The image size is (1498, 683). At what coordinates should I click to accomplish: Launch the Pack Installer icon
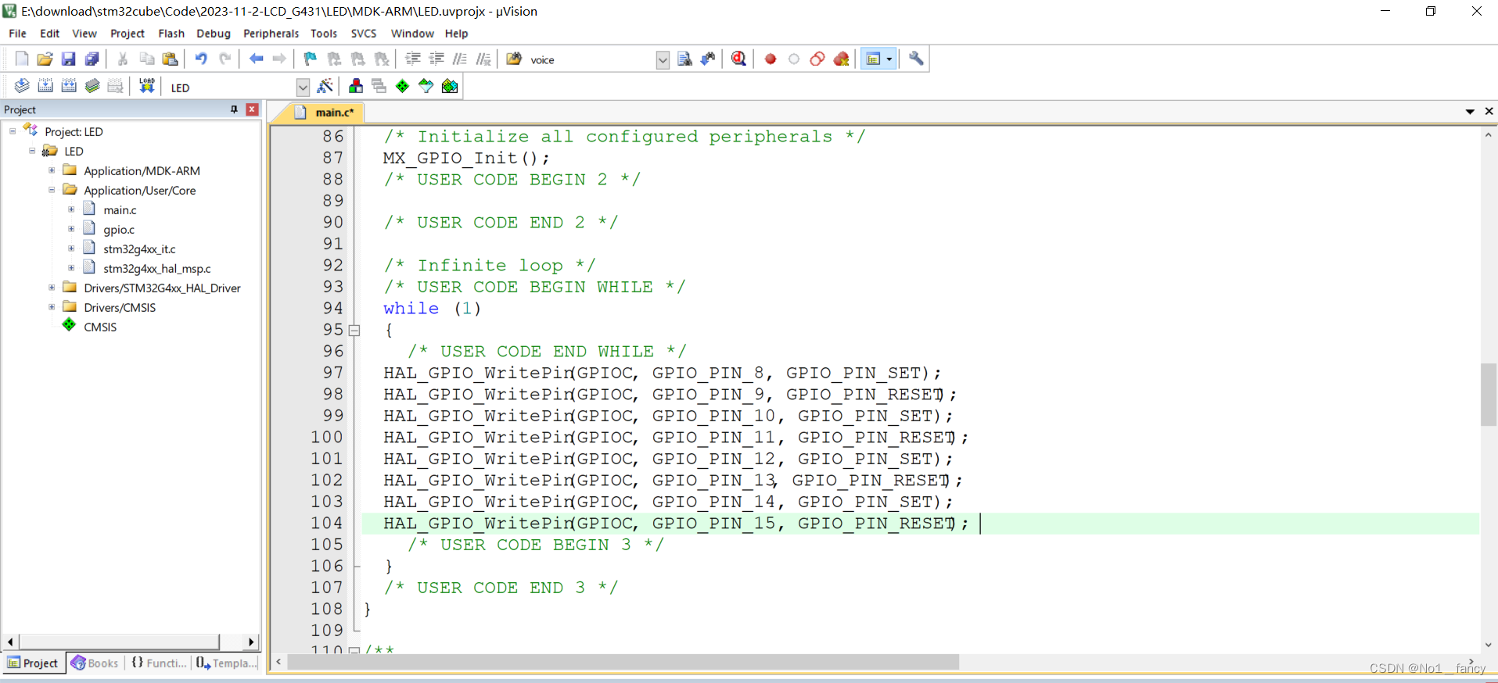pos(450,86)
